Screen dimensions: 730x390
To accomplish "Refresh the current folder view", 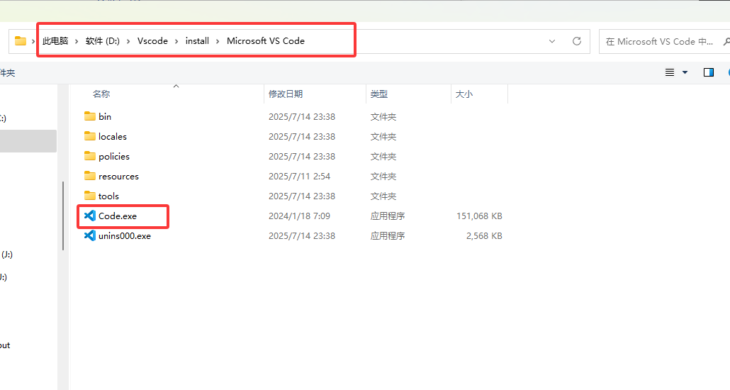I will click(577, 41).
